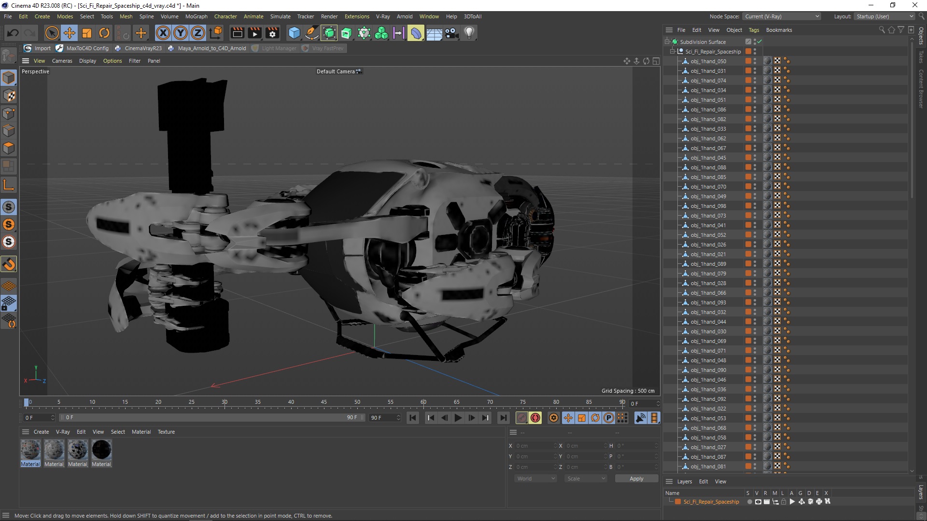Screen dimensions: 927x521
Task: Click Record Active Objects button
Action: pos(521,418)
